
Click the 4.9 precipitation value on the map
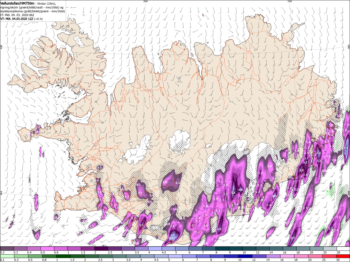[x=241, y=190]
